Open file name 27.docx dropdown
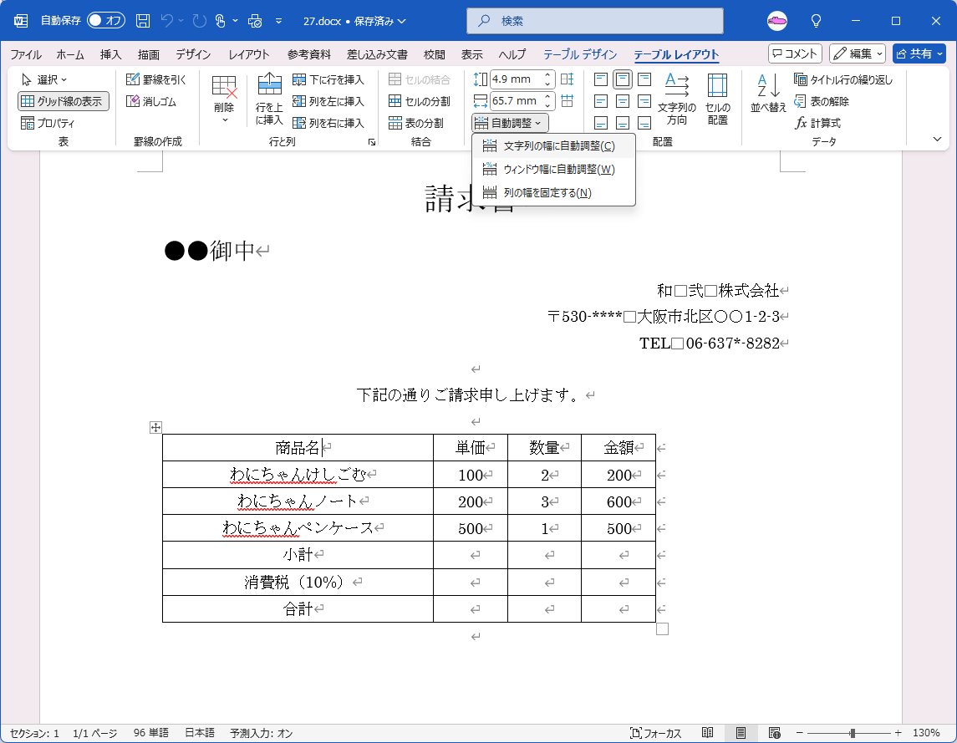This screenshot has height=743, width=957. 354,22
